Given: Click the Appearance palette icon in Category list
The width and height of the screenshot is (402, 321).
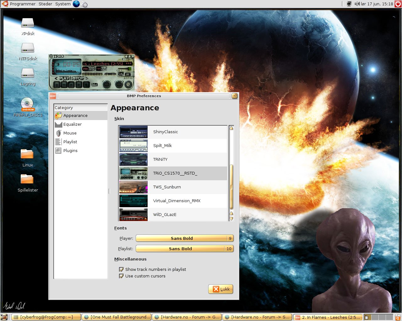Looking at the screenshot, I should (58, 115).
